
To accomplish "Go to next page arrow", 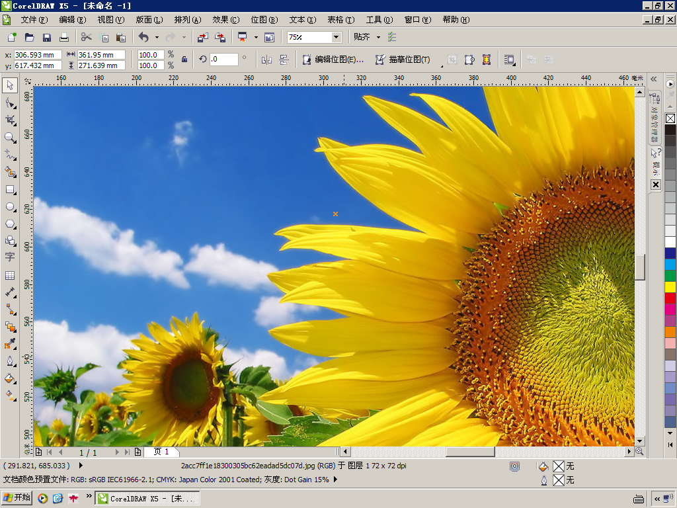I will 116,452.
